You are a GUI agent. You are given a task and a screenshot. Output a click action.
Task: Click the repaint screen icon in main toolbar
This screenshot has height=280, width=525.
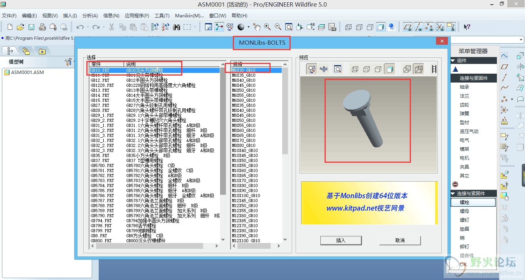tap(209, 27)
